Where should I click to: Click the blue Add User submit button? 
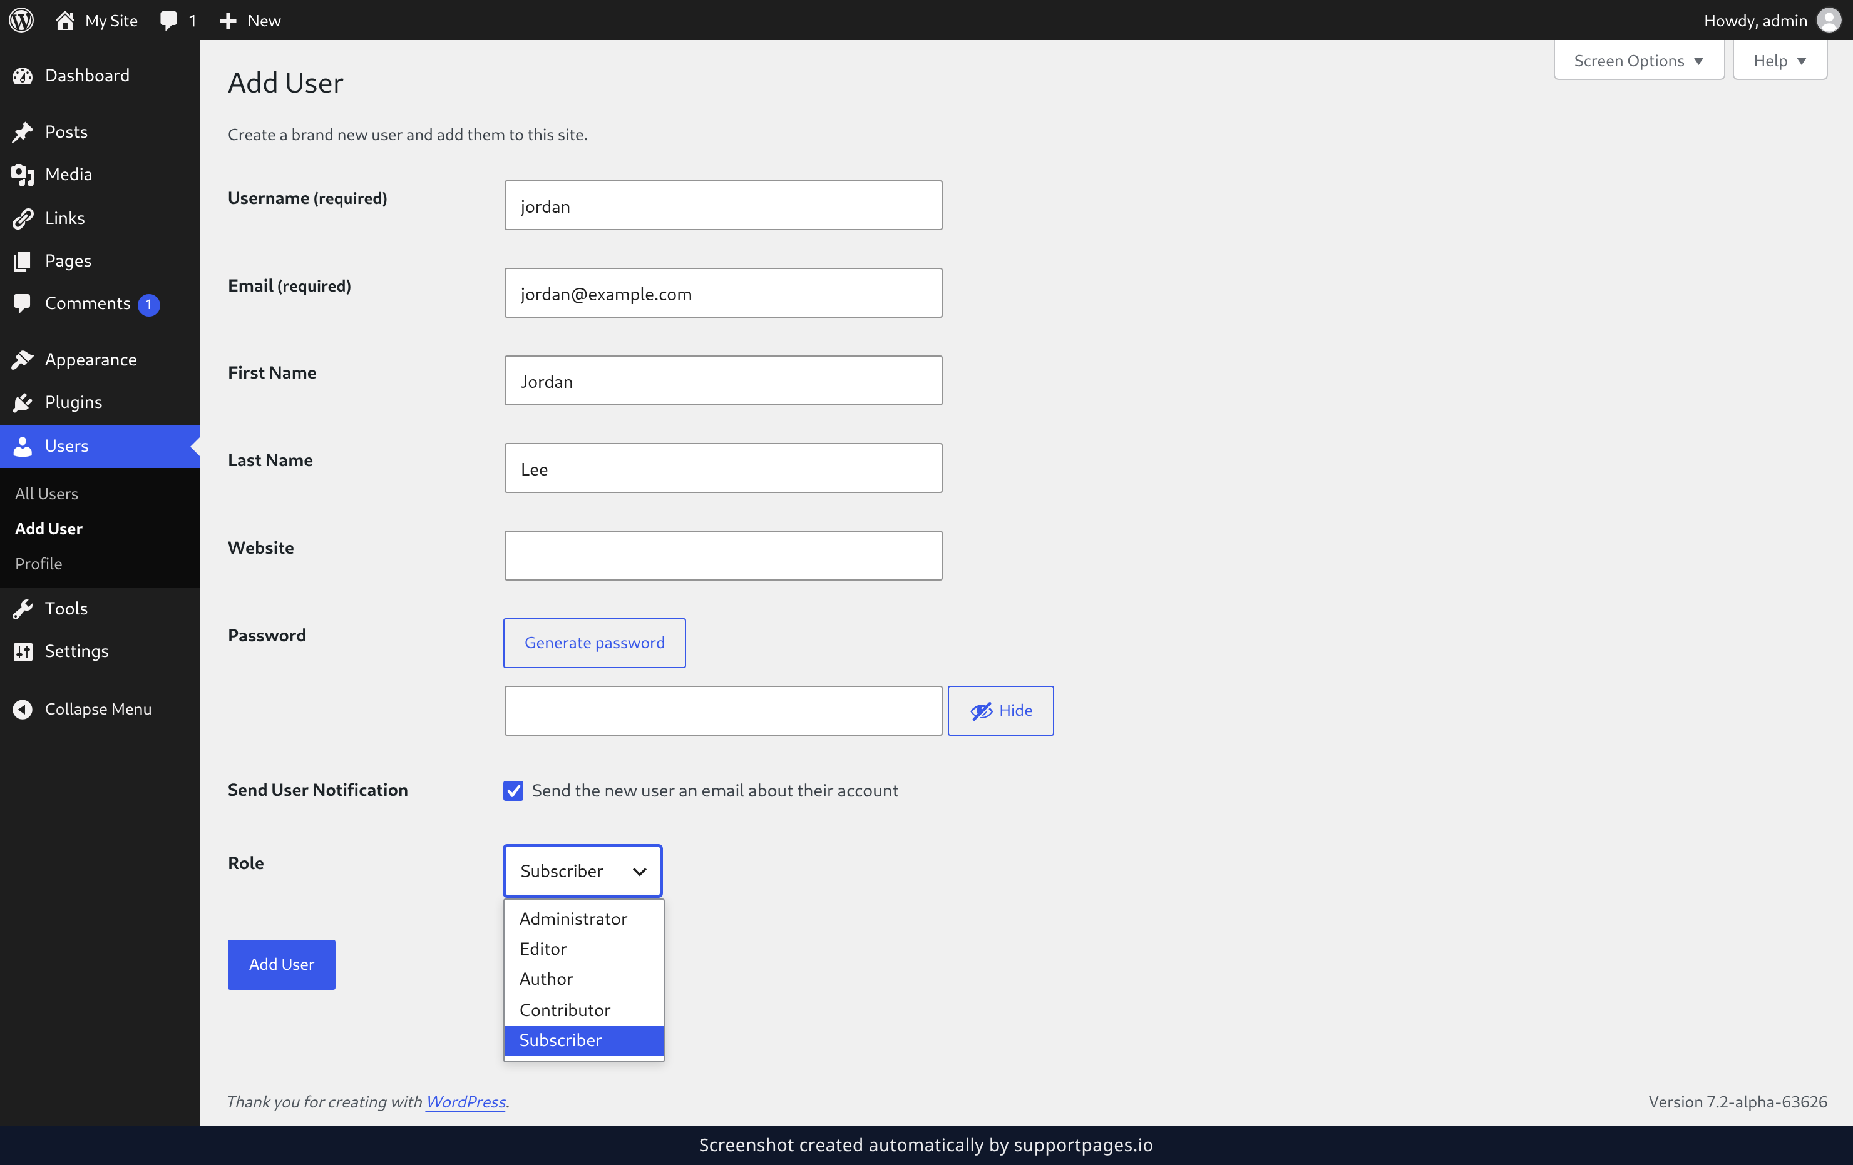[282, 964]
